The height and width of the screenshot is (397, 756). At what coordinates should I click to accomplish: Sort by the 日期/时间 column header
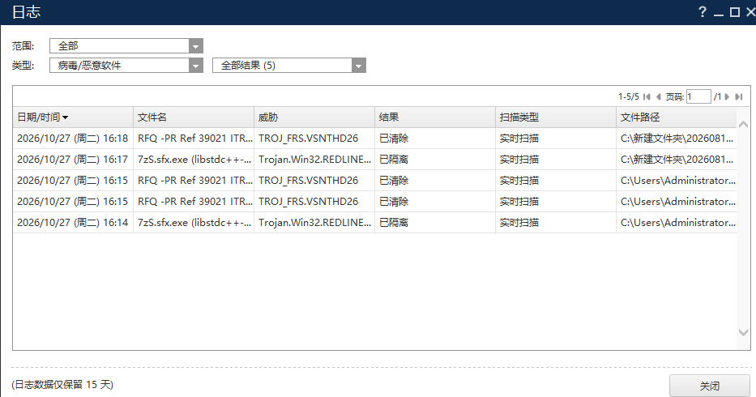click(x=73, y=117)
